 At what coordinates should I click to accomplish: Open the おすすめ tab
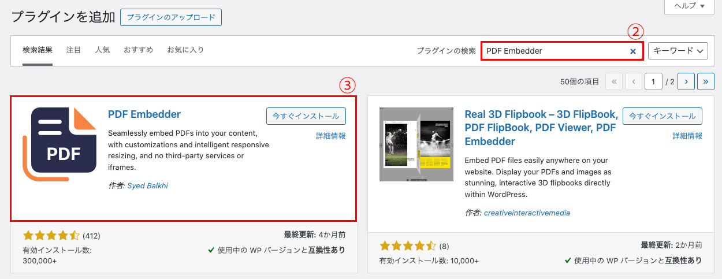pyautogui.click(x=138, y=50)
